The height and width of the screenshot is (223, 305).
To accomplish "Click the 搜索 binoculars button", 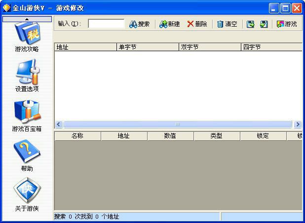I will point(140,24).
